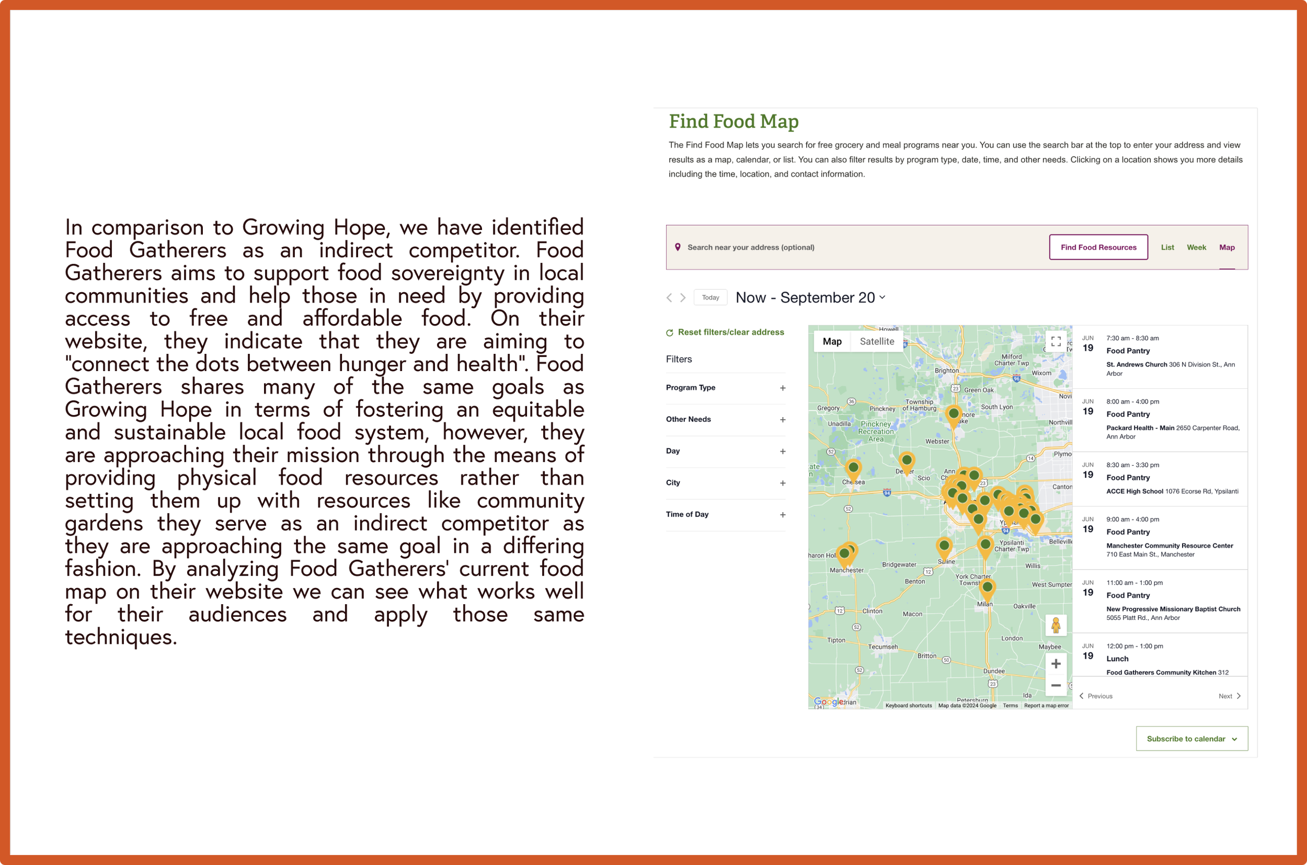Expand the Program Type filter
This screenshot has height=865, width=1307.
(726, 388)
